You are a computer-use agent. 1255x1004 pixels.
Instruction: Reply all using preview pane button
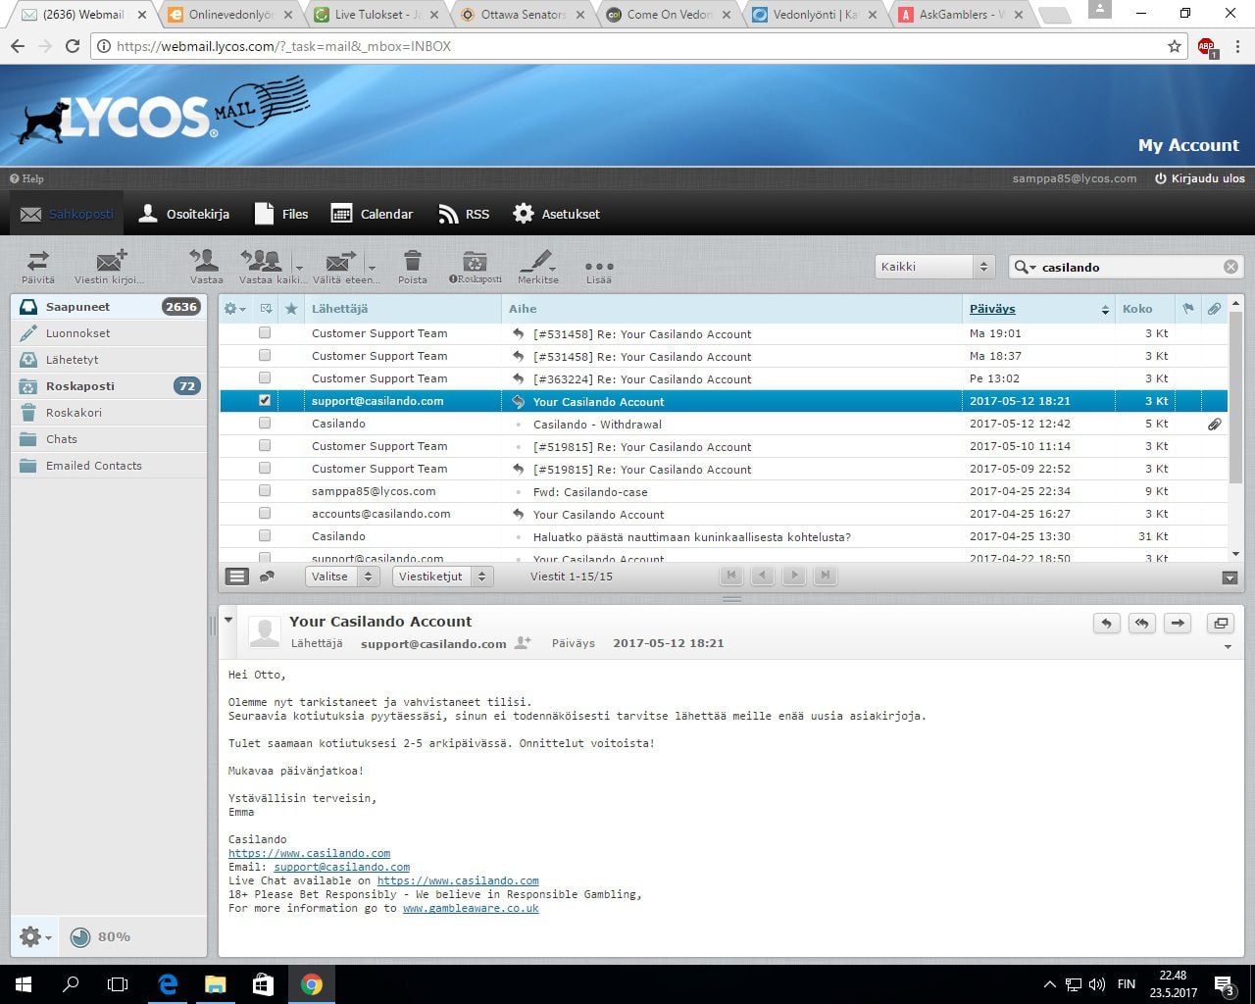click(x=1142, y=623)
